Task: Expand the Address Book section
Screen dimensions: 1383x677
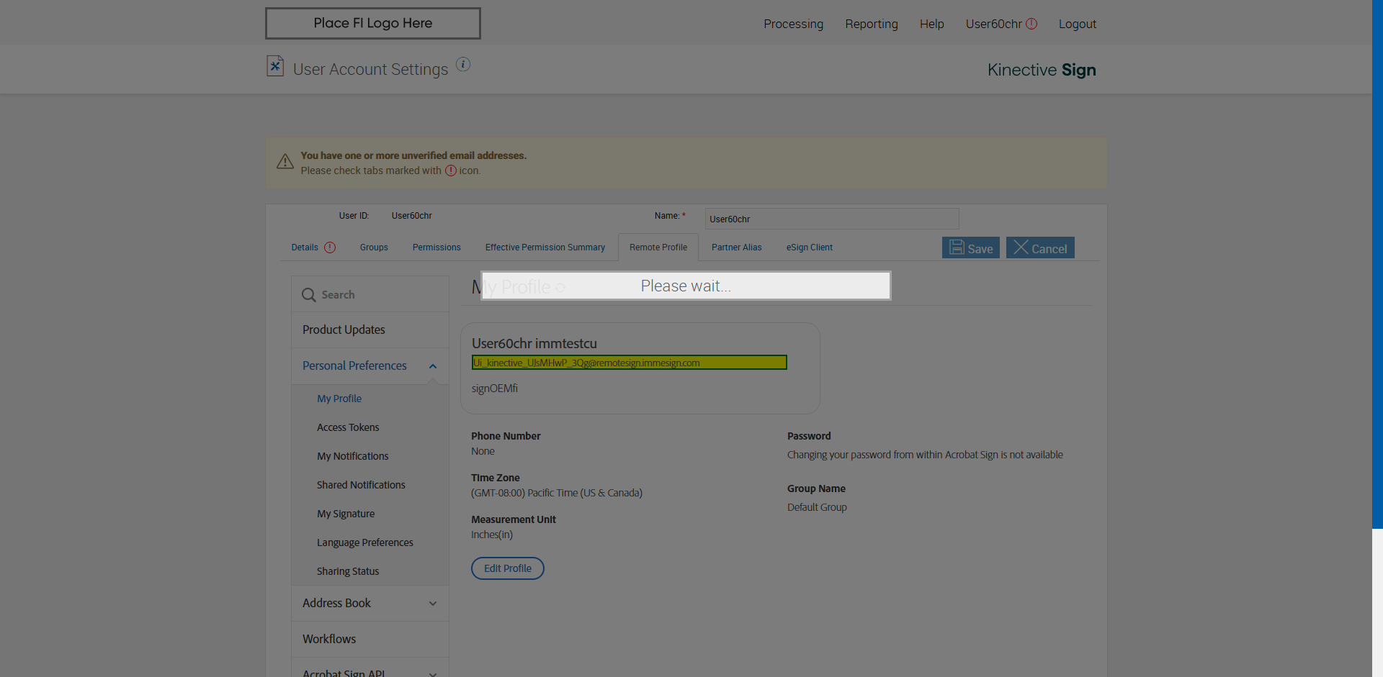Action: click(x=432, y=604)
